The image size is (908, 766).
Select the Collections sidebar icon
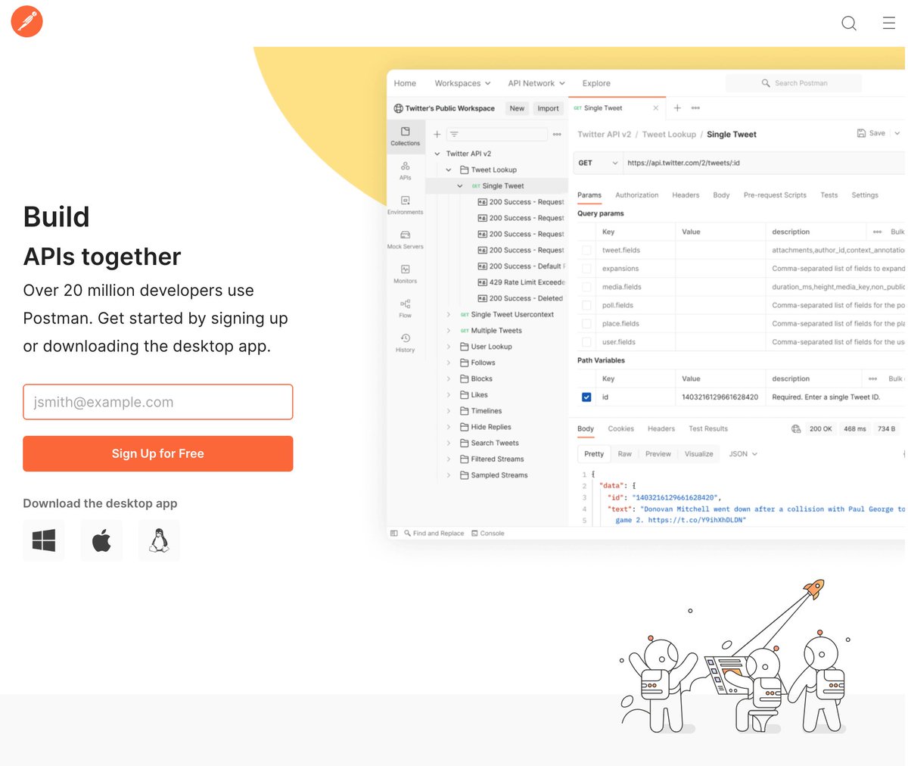pos(406,136)
